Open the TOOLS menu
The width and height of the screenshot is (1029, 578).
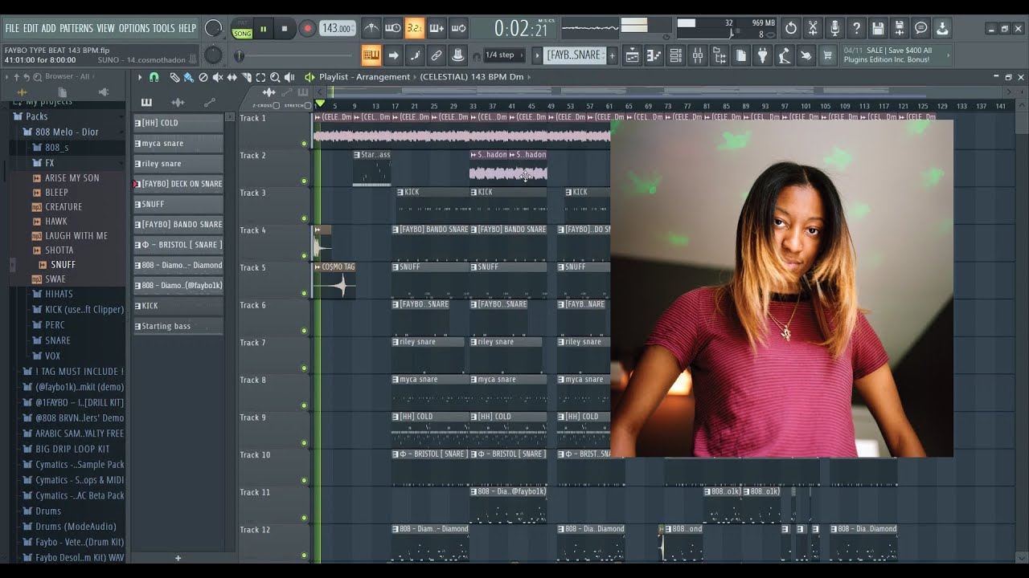click(x=164, y=28)
